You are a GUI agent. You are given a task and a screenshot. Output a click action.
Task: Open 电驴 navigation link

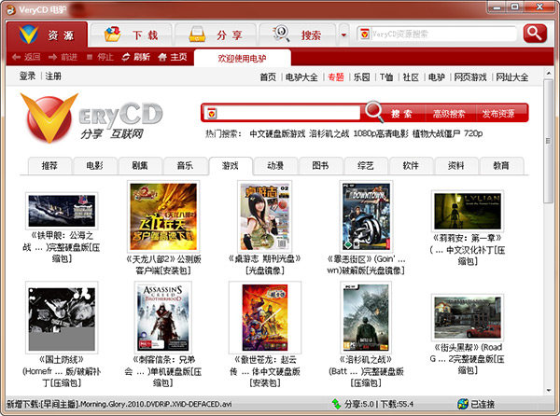click(x=437, y=77)
